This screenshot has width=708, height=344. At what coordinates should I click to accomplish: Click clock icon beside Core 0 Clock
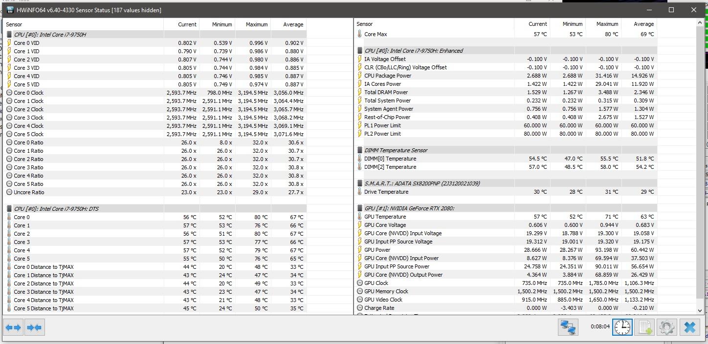click(x=9, y=93)
